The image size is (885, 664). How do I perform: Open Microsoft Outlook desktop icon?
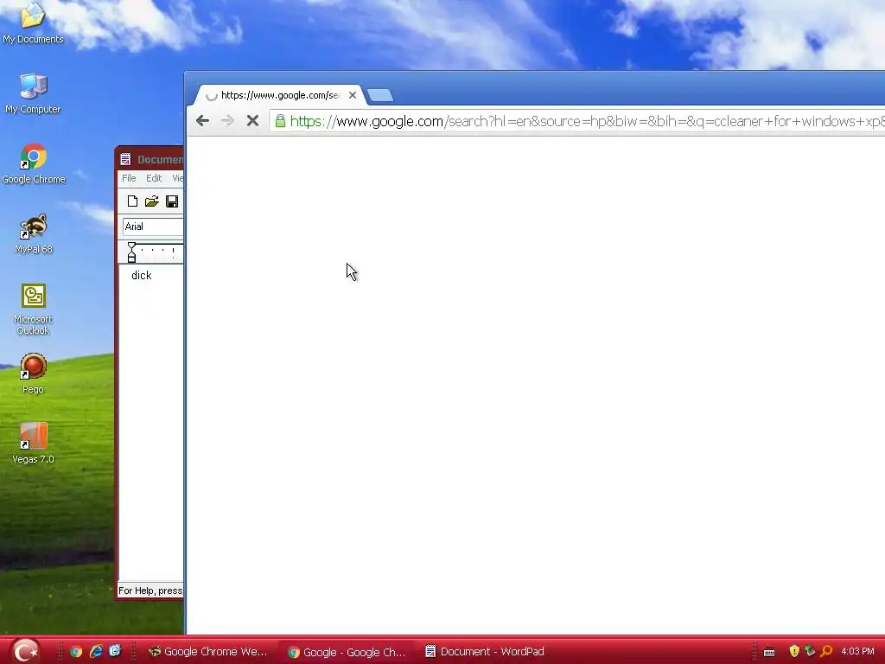click(34, 310)
